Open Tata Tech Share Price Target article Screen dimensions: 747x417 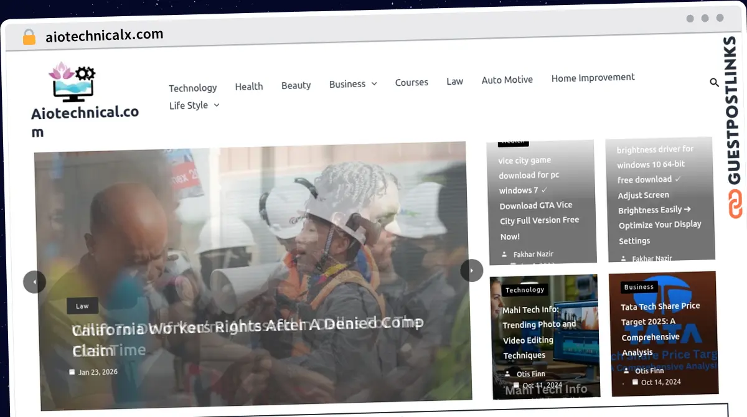pyautogui.click(x=660, y=329)
